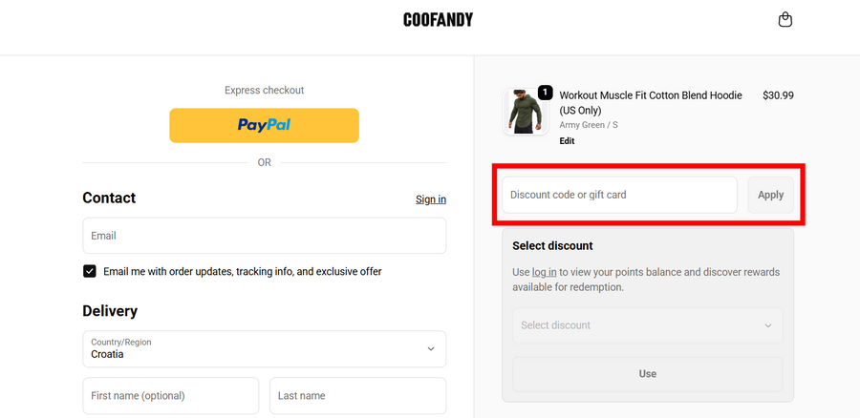This screenshot has width=860, height=418.
Task: Follow the log in link for points
Action: [x=545, y=272]
